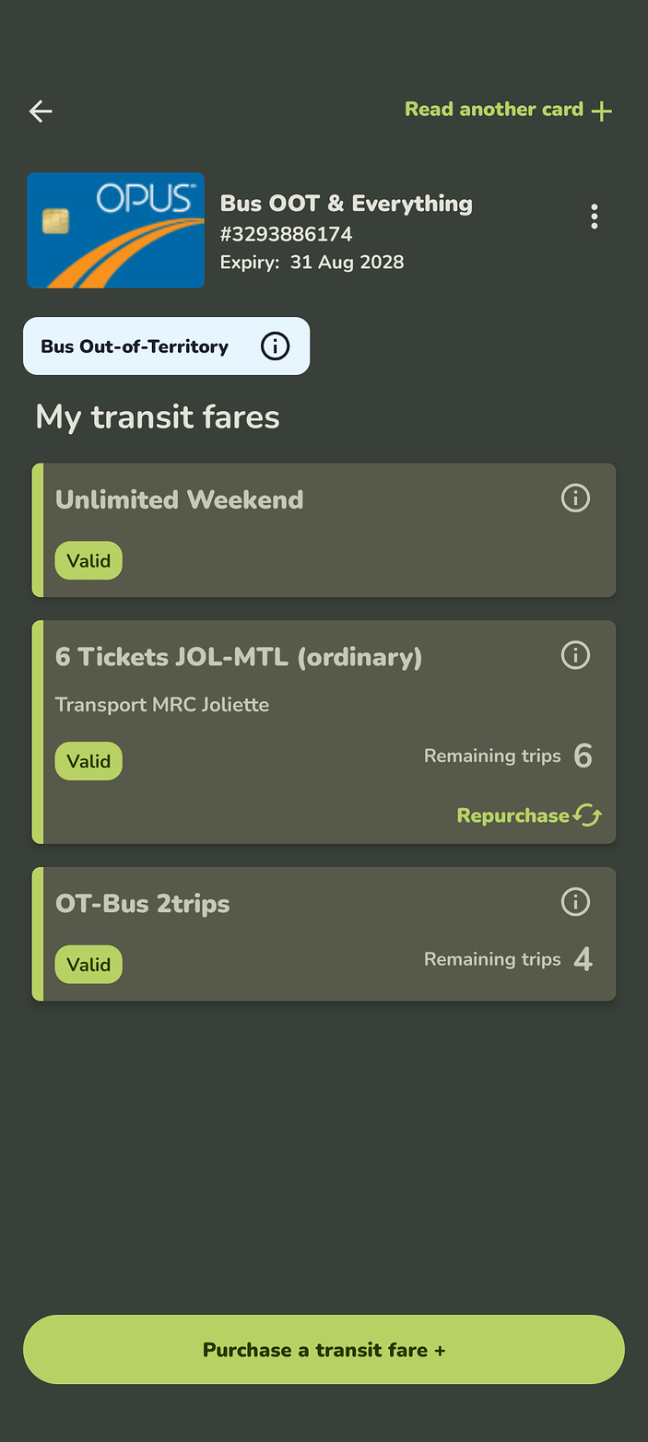Click the Purchase a transit fare button
This screenshot has width=648, height=1442.
(324, 1350)
